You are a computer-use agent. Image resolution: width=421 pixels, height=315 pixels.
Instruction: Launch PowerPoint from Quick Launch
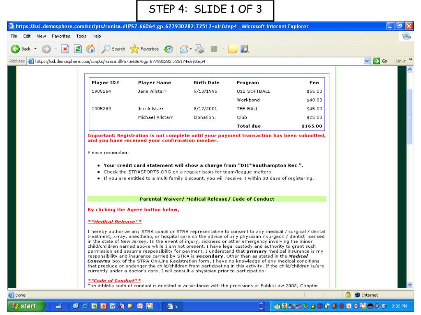point(103,306)
